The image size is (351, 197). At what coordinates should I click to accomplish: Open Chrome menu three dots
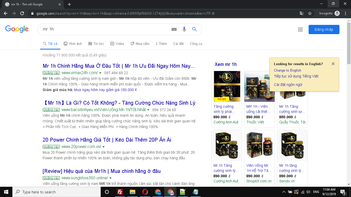click(x=345, y=13)
